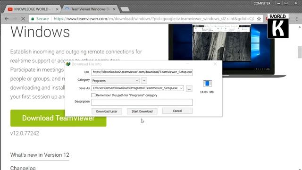Bookmark page with the star icon
The width and height of the screenshot is (302, 170).
(x=259, y=19)
